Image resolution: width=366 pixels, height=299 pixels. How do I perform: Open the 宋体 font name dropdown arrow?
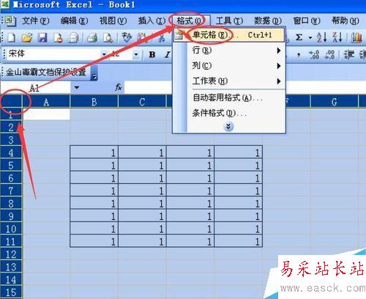[x=104, y=54]
